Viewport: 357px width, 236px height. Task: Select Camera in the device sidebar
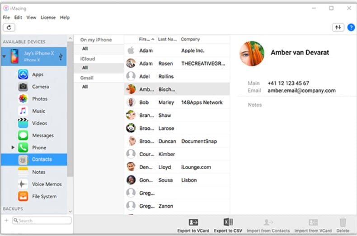click(x=40, y=87)
